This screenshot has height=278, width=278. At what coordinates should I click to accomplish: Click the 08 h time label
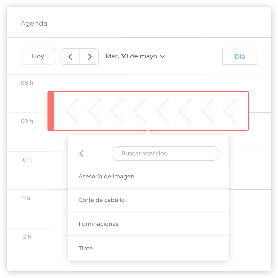click(x=27, y=83)
